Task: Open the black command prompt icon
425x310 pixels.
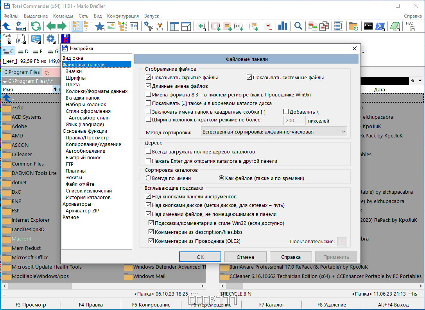Action: [368, 26]
